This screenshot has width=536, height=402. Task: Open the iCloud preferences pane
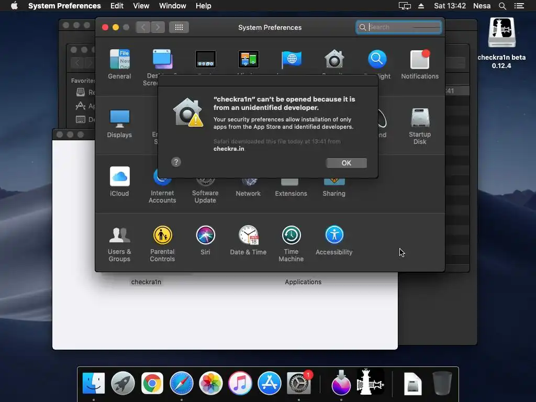[x=119, y=182]
